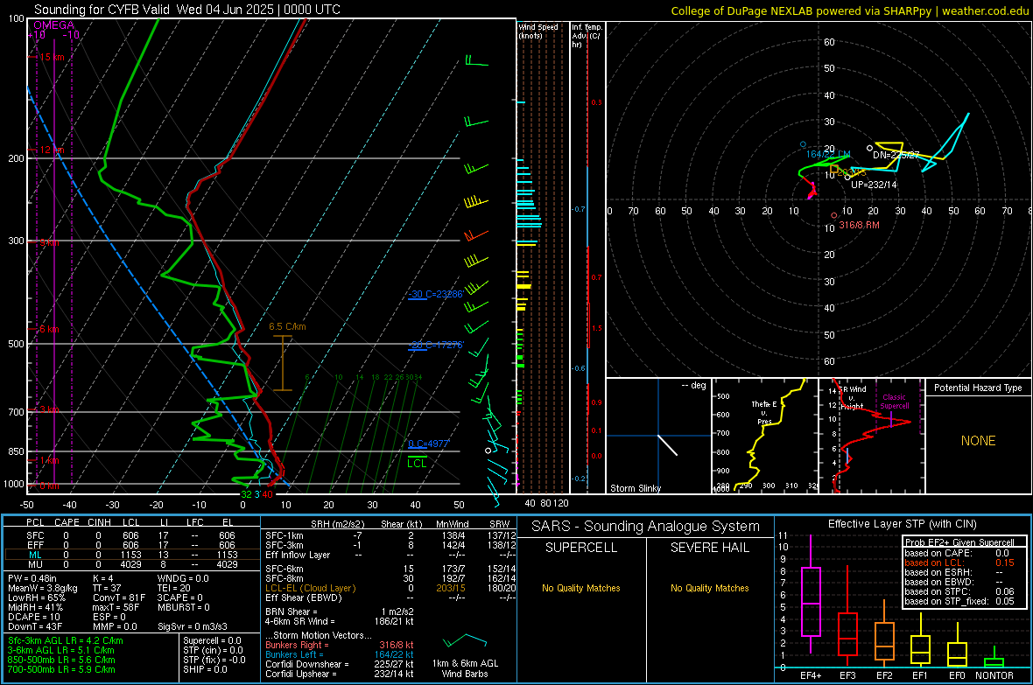The height and width of the screenshot is (685, 1033).
Task: Click the 15 km height marker
Action: tap(51, 58)
